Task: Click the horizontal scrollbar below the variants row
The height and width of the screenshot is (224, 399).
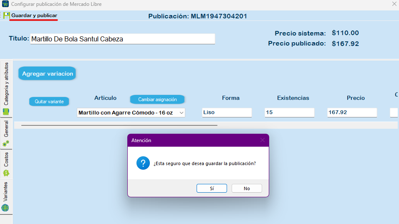Action: coord(119,125)
